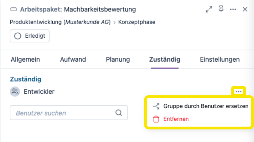The width and height of the screenshot is (254, 142).
Task: Open the Einstellungen tab
Action: point(220,60)
